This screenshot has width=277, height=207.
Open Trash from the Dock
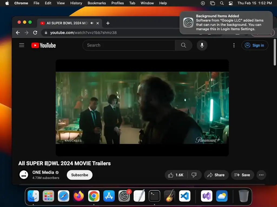244,196
